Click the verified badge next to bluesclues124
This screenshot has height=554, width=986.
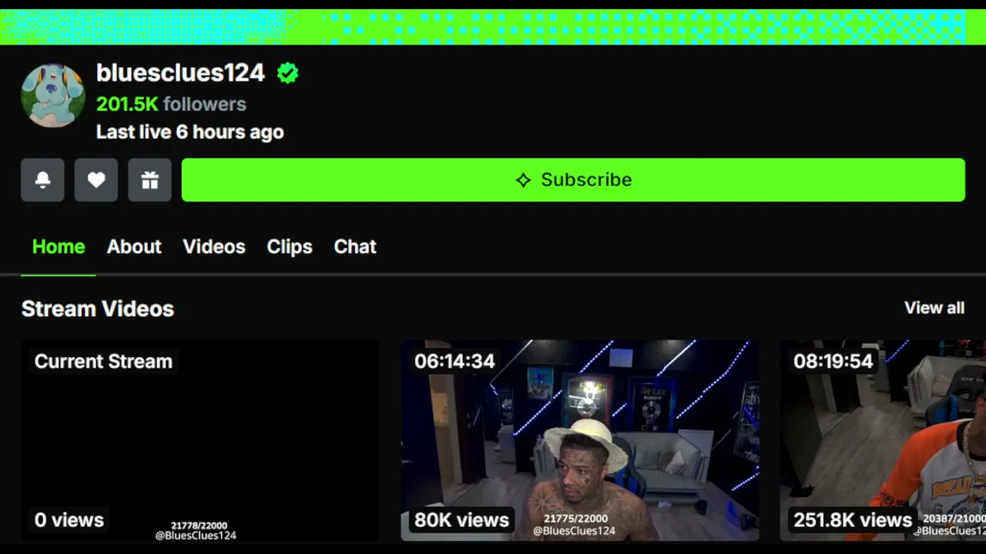tap(288, 73)
